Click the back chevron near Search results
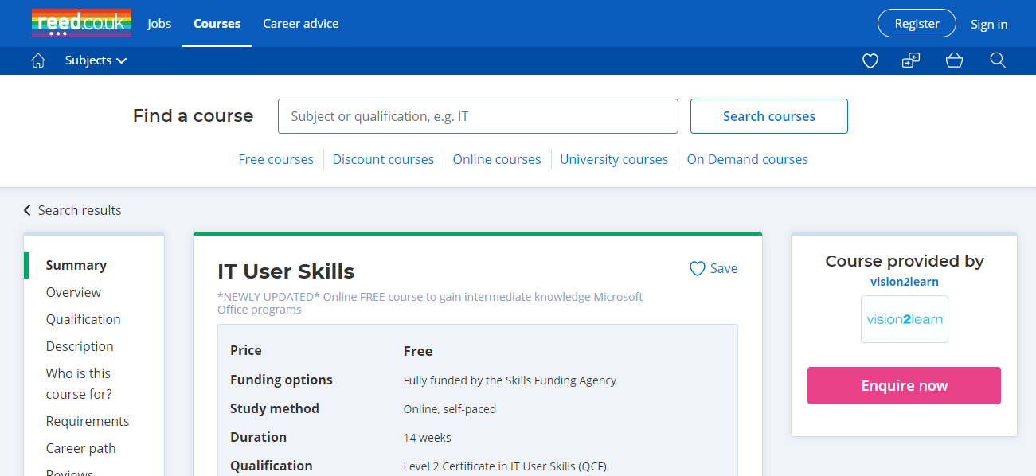 click(26, 209)
